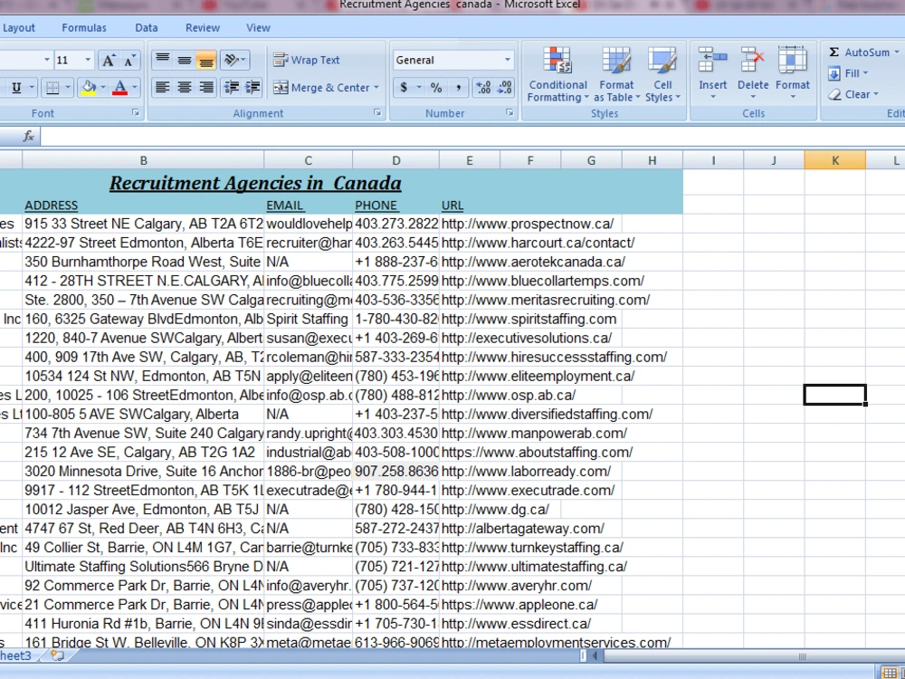
Task: Open the averyhr.com link
Action: pyautogui.click(x=517, y=586)
